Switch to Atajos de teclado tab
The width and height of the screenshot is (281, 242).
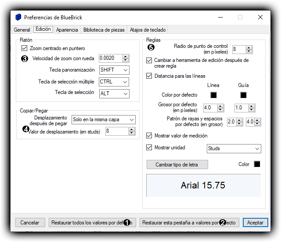pos(148,29)
